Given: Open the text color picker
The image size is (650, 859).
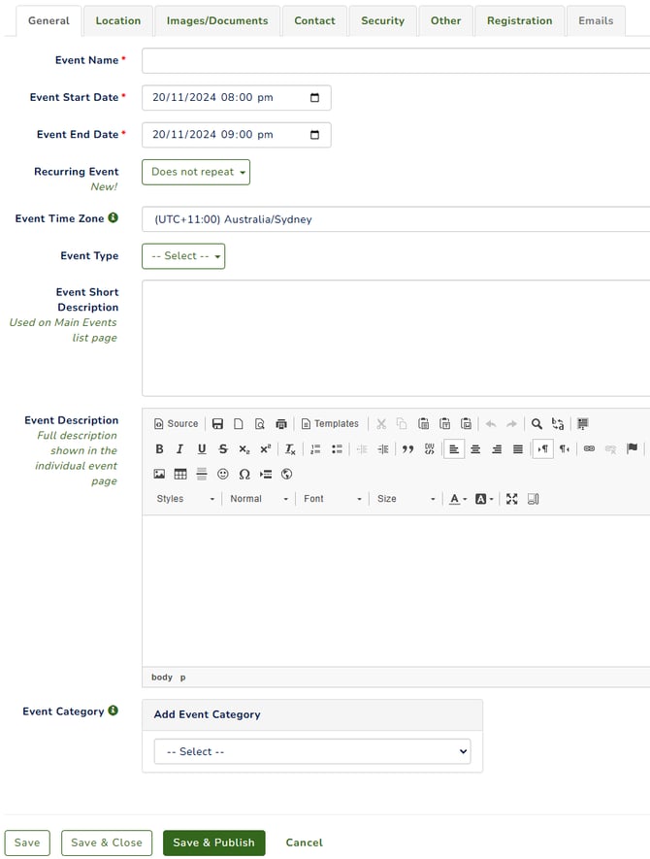Looking at the screenshot, I should coord(457,499).
